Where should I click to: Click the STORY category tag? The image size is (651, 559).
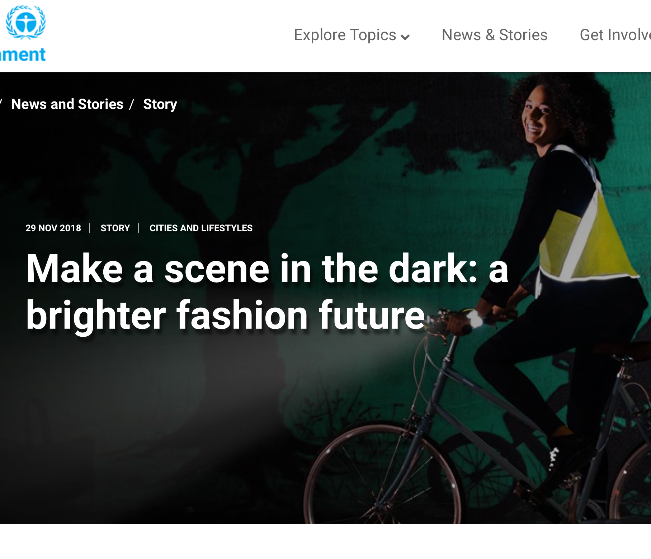pyautogui.click(x=115, y=228)
